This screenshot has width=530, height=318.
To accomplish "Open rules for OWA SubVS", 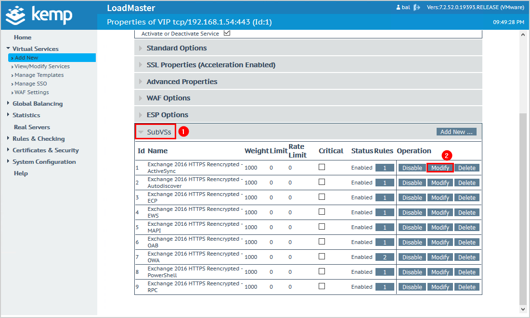I will coord(385,257).
